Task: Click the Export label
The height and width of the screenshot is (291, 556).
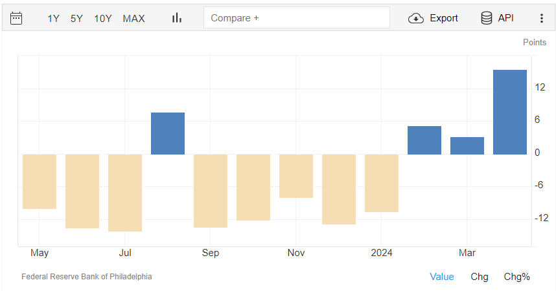Action: click(x=444, y=18)
